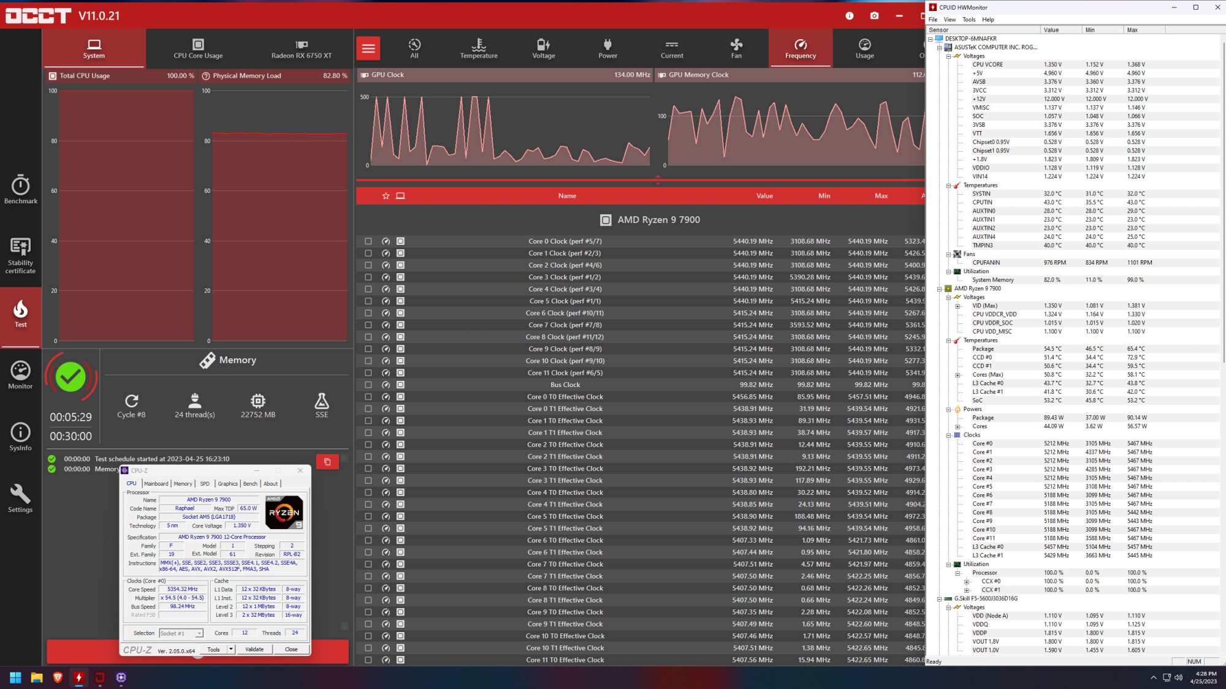Image resolution: width=1226 pixels, height=689 pixels.
Task: Open the File menu in HWMonitor
Action: [x=933, y=20]
